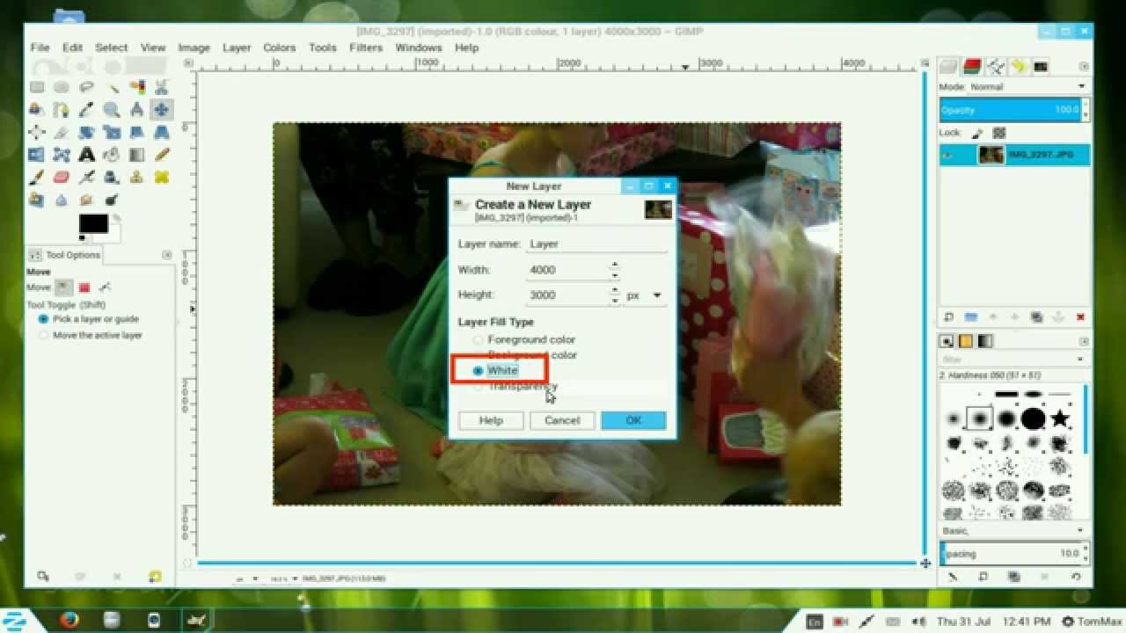This screenshot has width=1126, height=633.
Task: Set Move mode to selection (red square)
Action: (x=84, y=287)
